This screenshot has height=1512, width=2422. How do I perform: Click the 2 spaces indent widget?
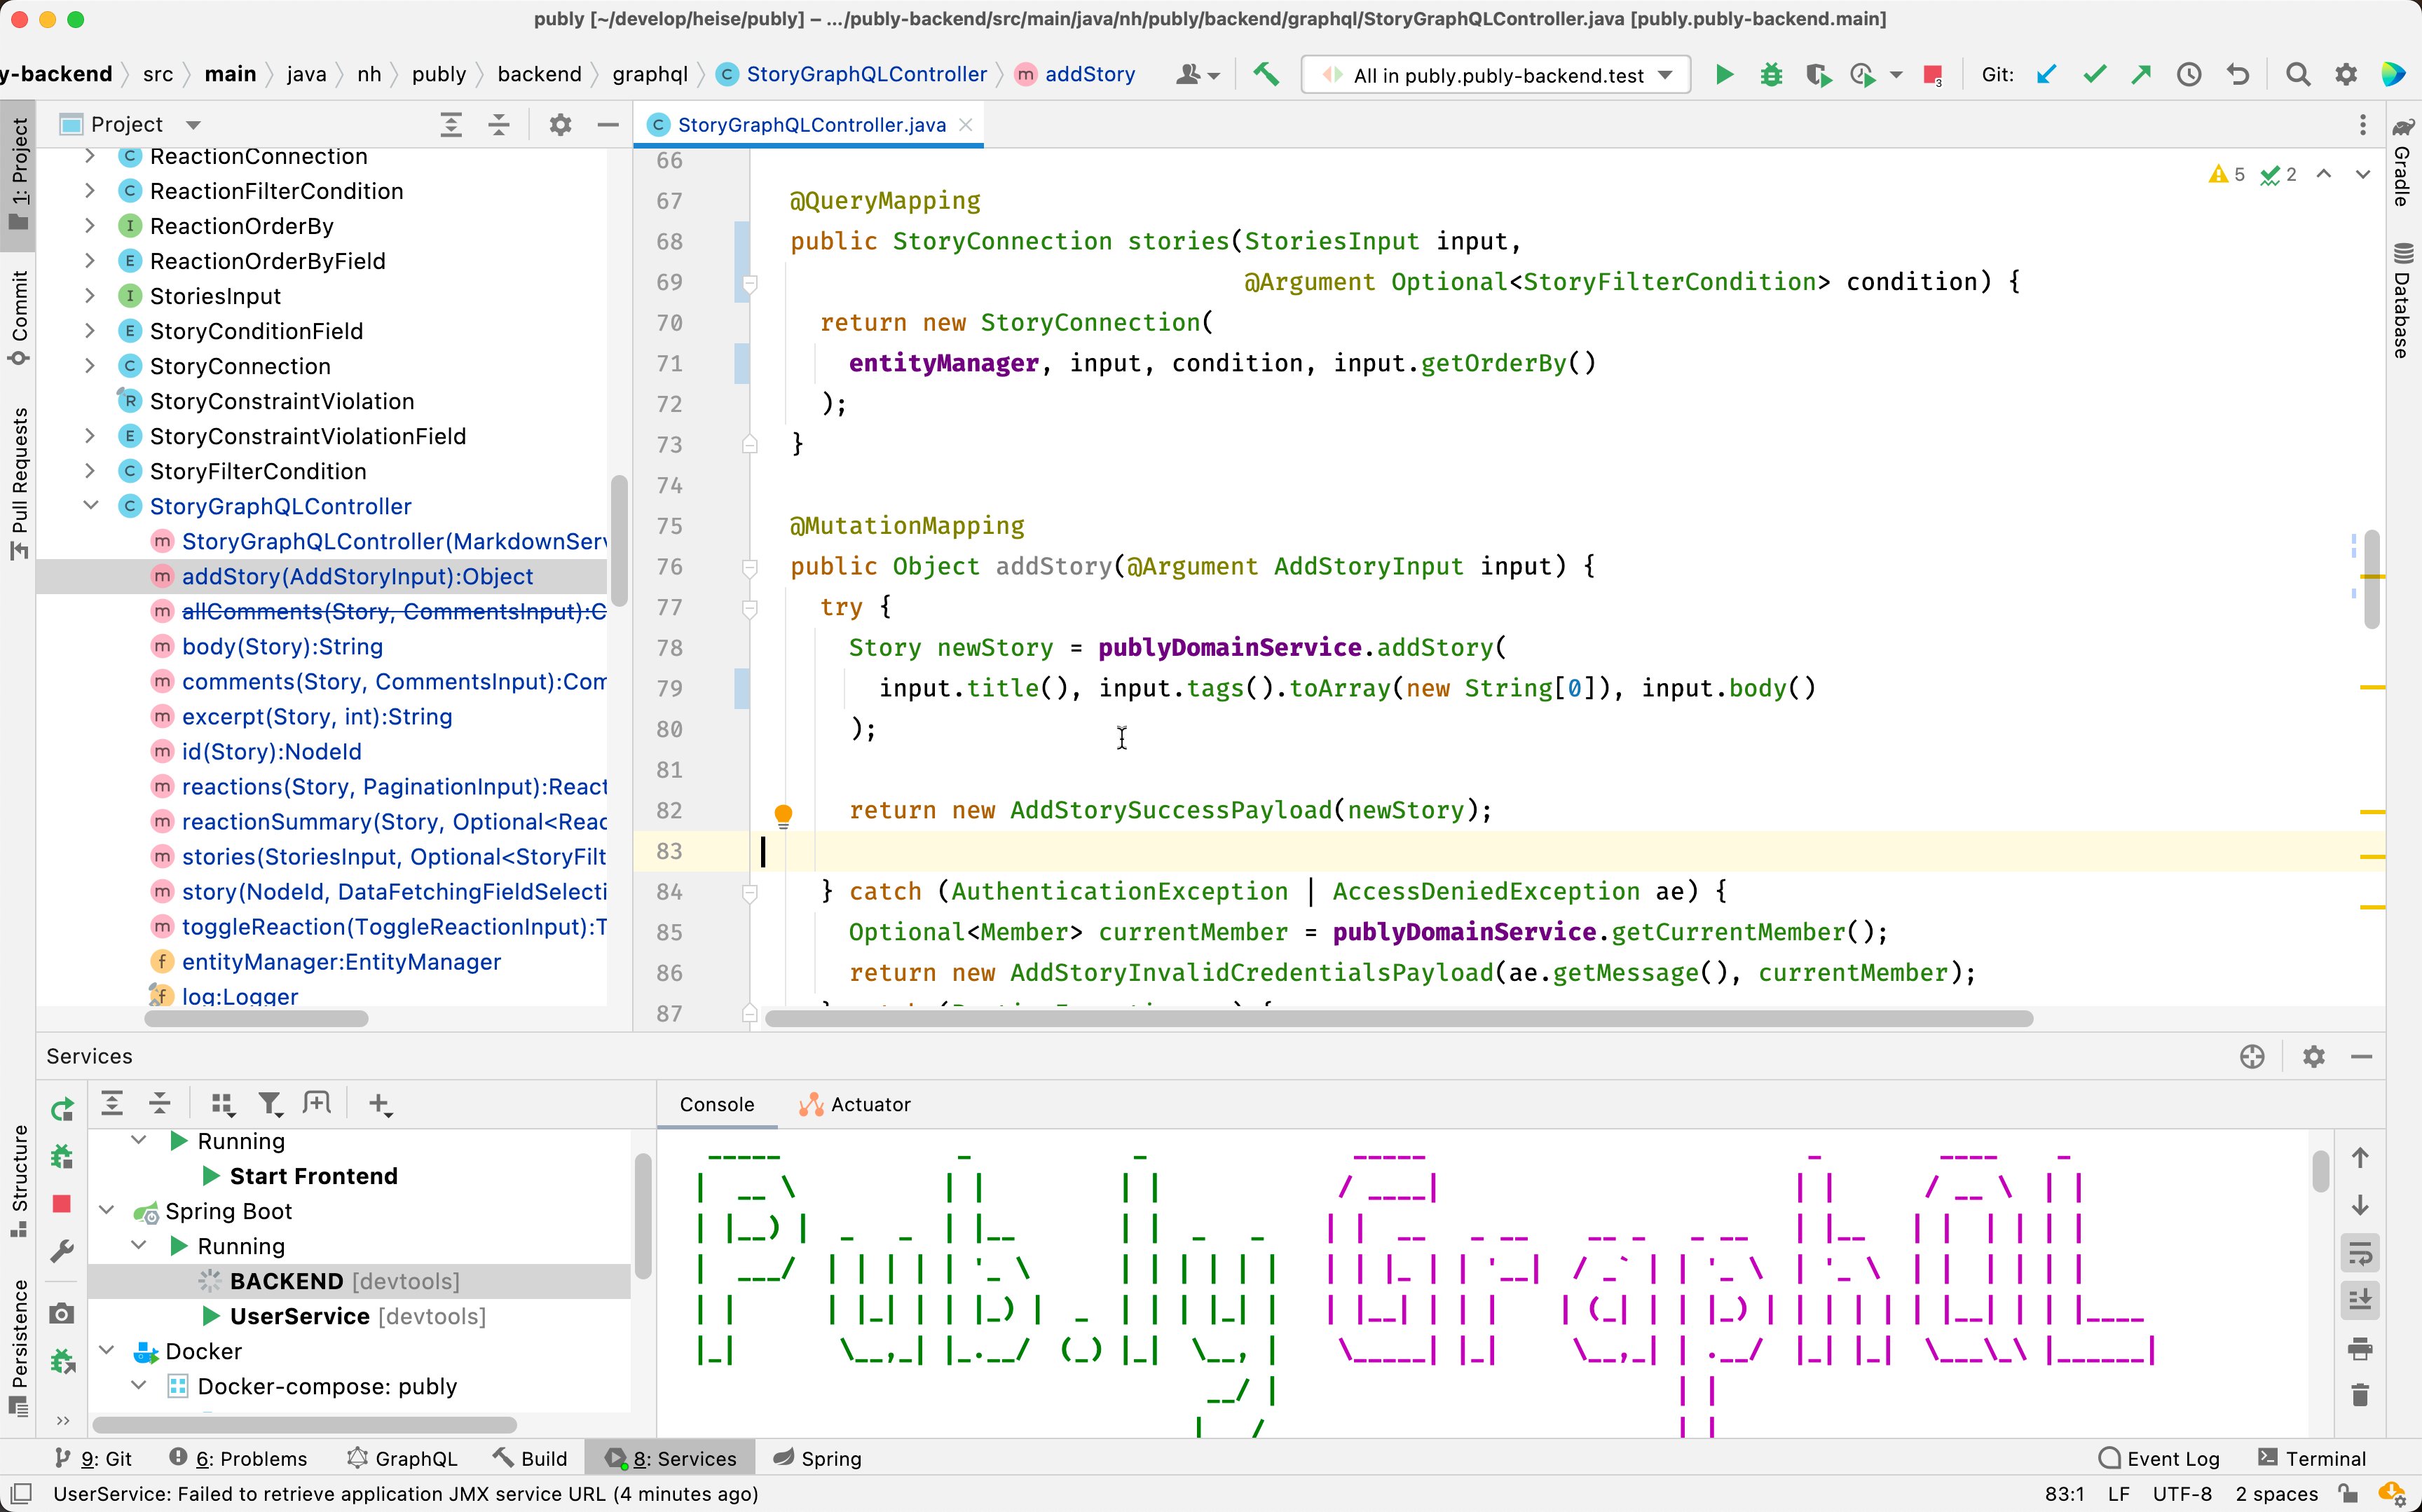(2276, 1494)
